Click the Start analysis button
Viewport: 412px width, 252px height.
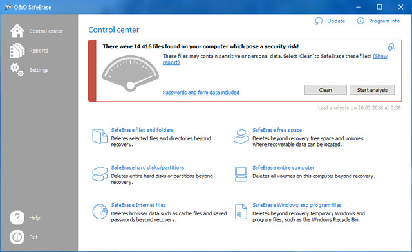[372, 90]
